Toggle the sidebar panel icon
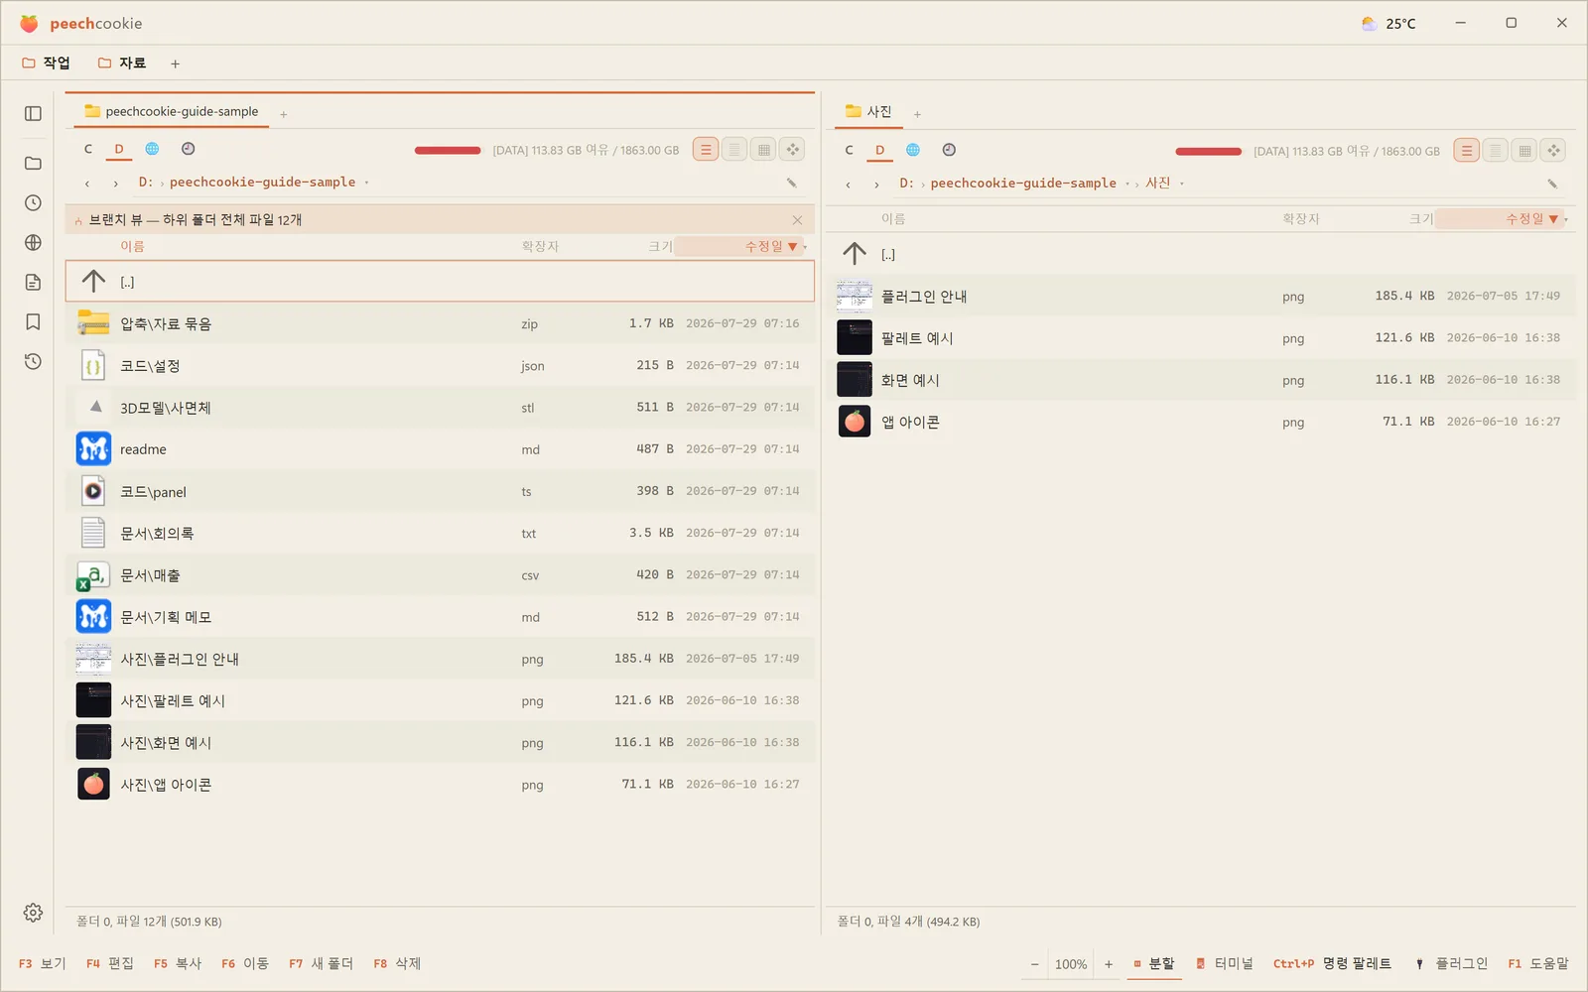Image resolution: width=1588 pixels, height=992 pixels. pos(33,113)
